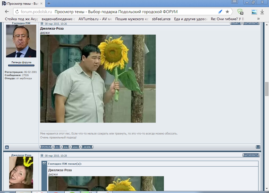Click post permalink icon next to 10:26 date
Image resolution: width=269 pixels, height=193 pixels.
[42, 24]
